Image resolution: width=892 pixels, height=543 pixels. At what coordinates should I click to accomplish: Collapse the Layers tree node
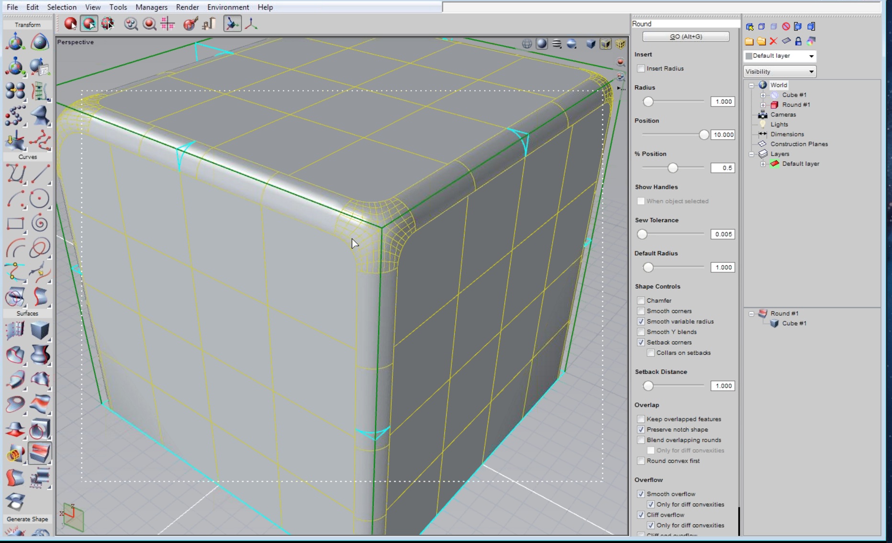(751, 154)
